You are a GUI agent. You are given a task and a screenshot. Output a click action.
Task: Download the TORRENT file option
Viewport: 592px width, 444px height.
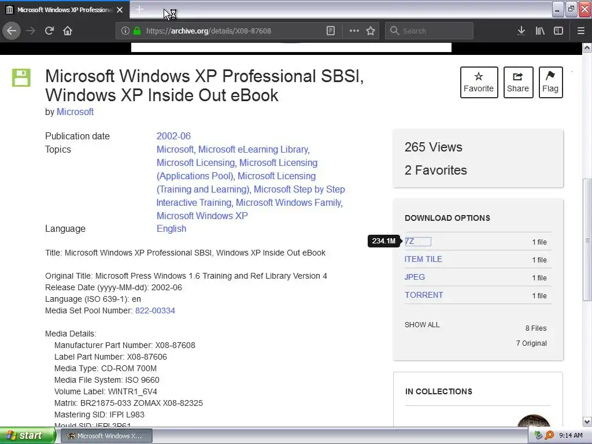[424, 295]
